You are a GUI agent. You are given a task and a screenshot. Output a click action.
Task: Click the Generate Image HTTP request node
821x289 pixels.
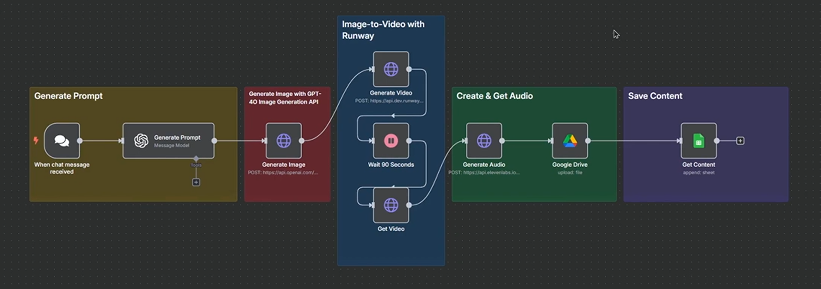pos(284,141)
